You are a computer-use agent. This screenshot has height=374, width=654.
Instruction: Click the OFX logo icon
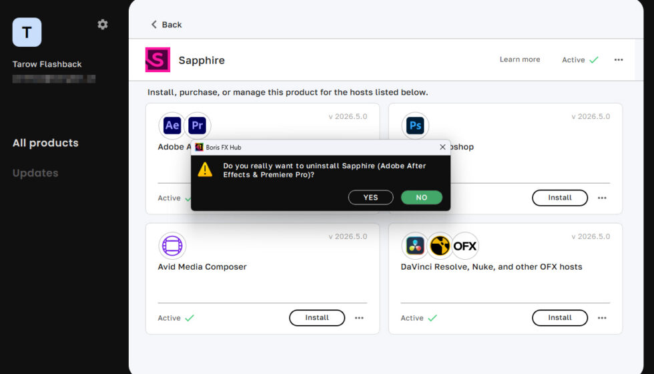coord(464,246)
